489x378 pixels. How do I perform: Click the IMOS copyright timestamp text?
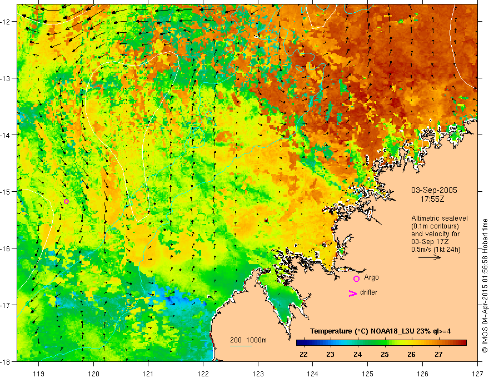click(485, 285)
